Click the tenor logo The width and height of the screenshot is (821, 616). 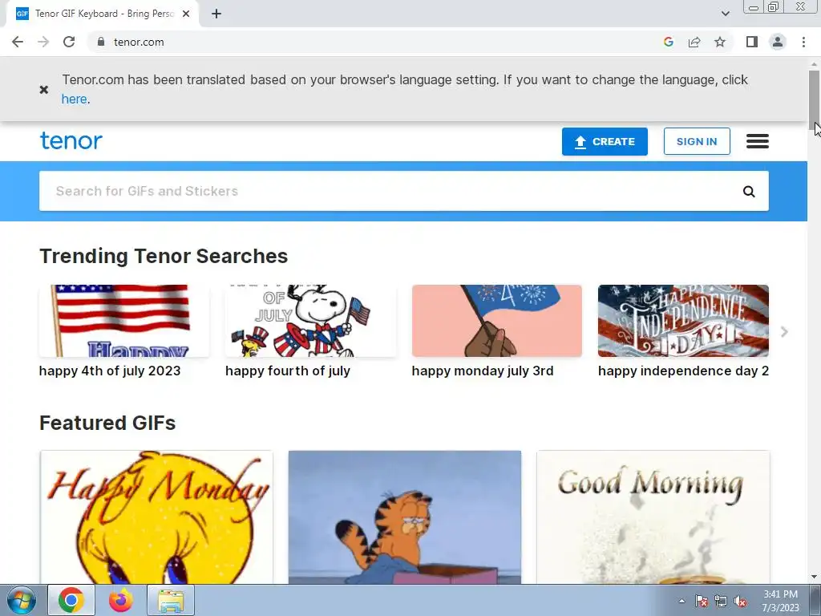pyautogui.click(x=71, y=141)
